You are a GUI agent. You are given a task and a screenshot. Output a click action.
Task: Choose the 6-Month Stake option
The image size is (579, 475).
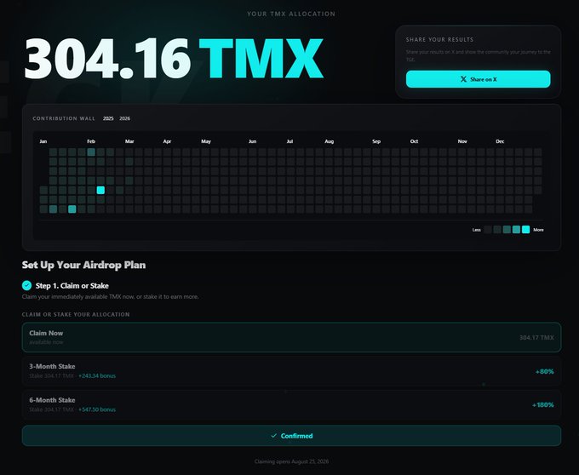(x=291, y=404)
